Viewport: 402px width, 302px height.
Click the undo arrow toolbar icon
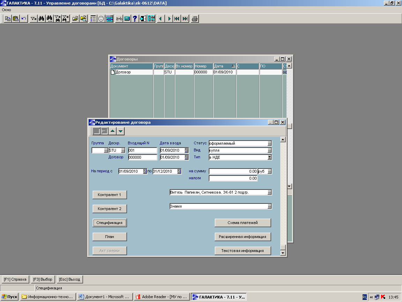point(24,19)
